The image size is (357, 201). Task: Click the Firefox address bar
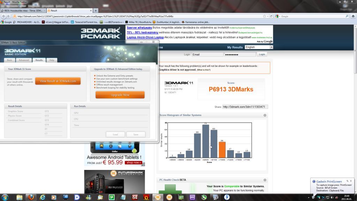tap(137, 16)
